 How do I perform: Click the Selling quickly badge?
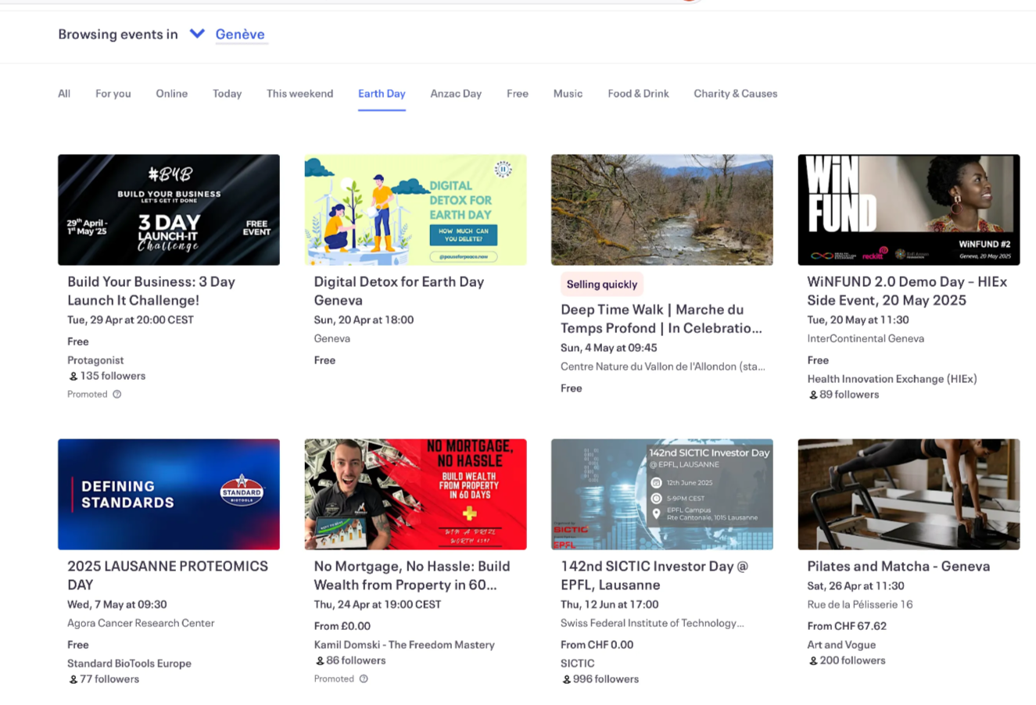tap(601, 285)
